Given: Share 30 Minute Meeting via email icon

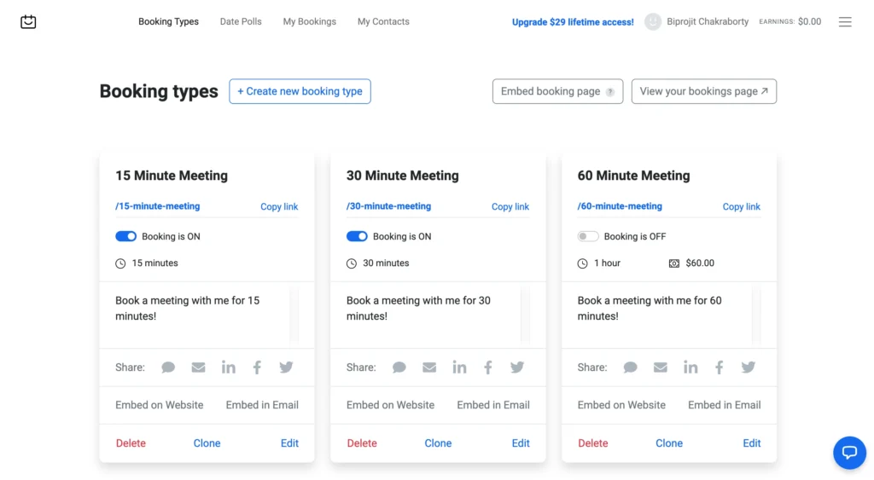Looking at the screenshot, I should pyautogui.click(x=429, y=367).
